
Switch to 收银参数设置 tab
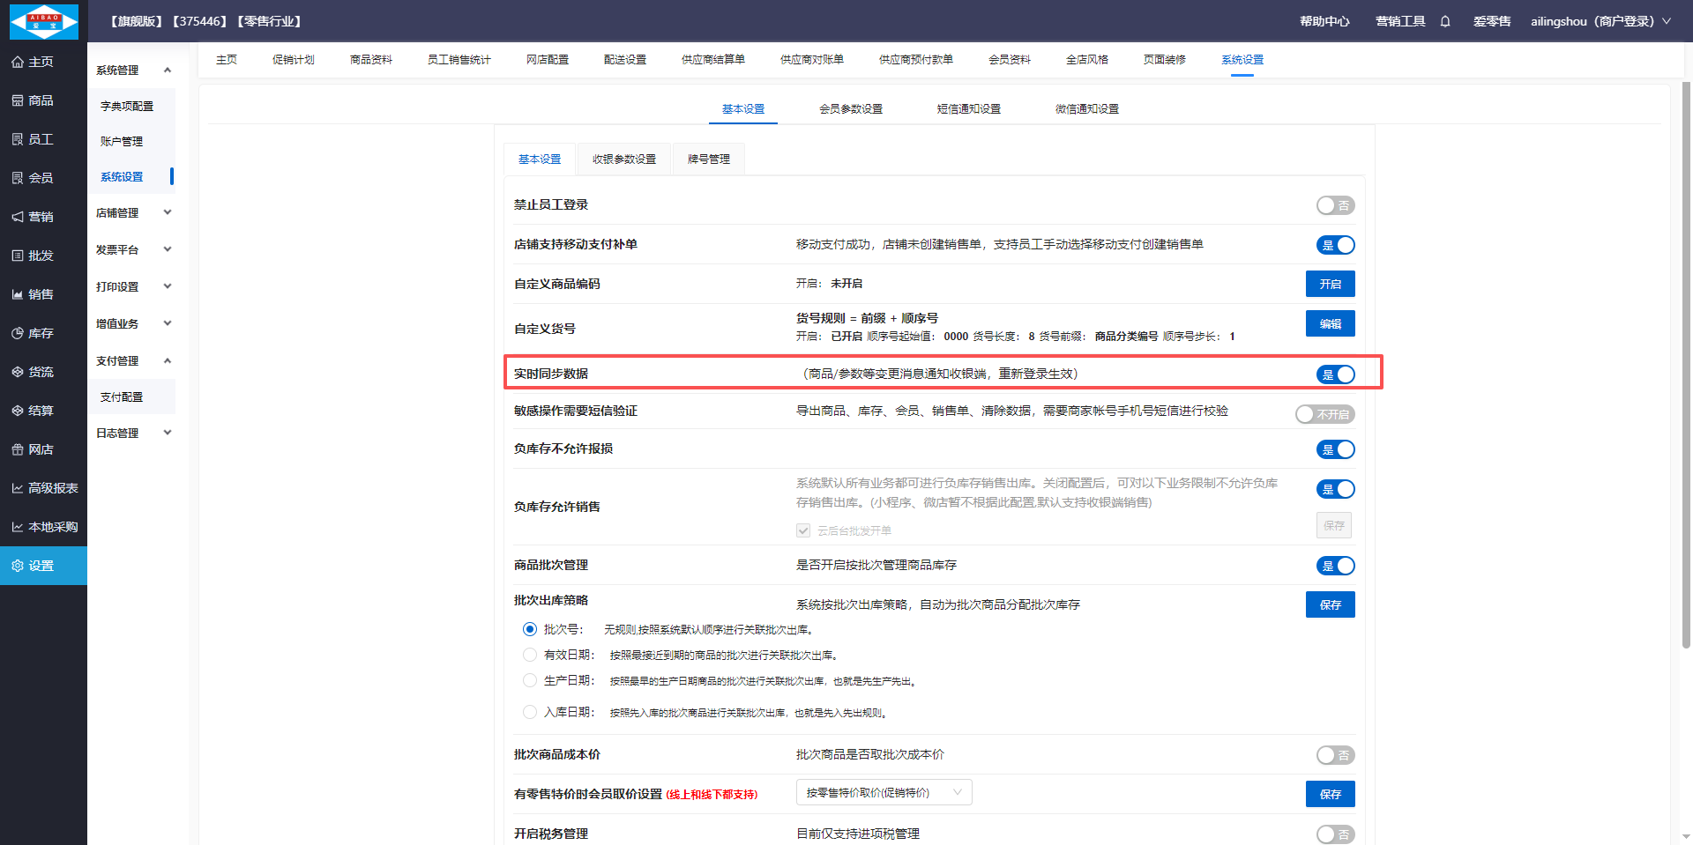623,159
